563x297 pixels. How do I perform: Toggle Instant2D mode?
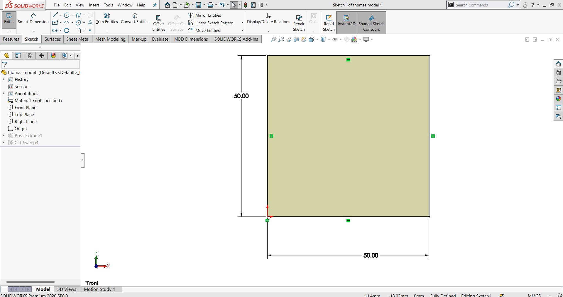pyautogui.click(x=346, y=23)
